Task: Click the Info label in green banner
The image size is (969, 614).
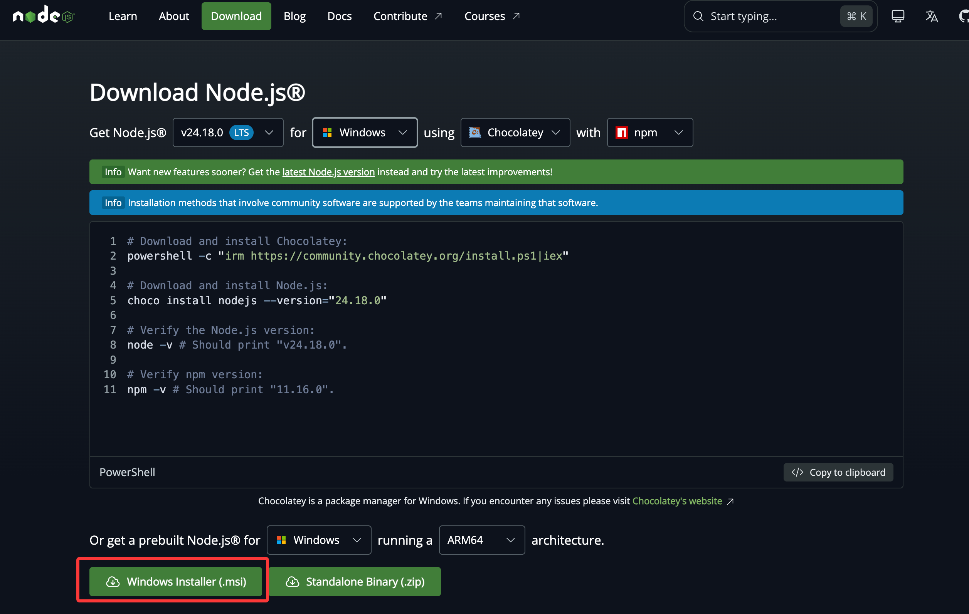Action: pos(113,172)
